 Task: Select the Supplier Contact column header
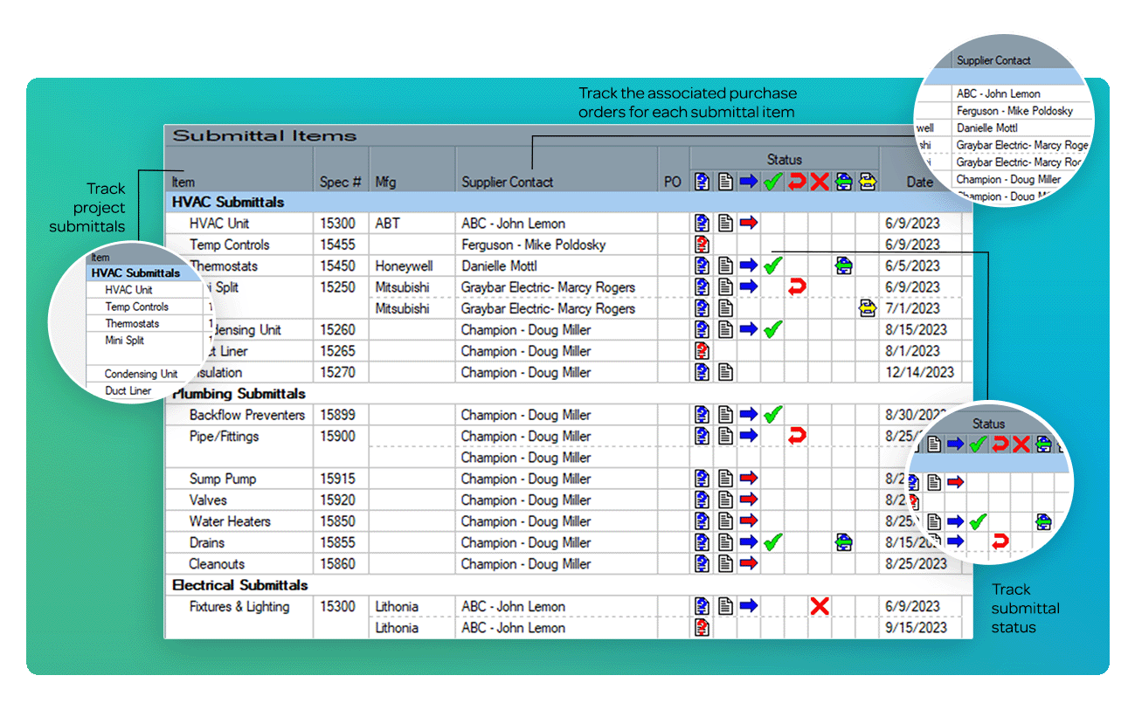pyautogui.click(x=505, y=182)
